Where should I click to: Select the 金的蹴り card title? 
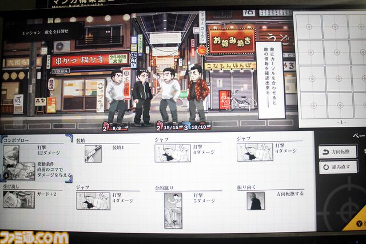[x=164, y=188]
